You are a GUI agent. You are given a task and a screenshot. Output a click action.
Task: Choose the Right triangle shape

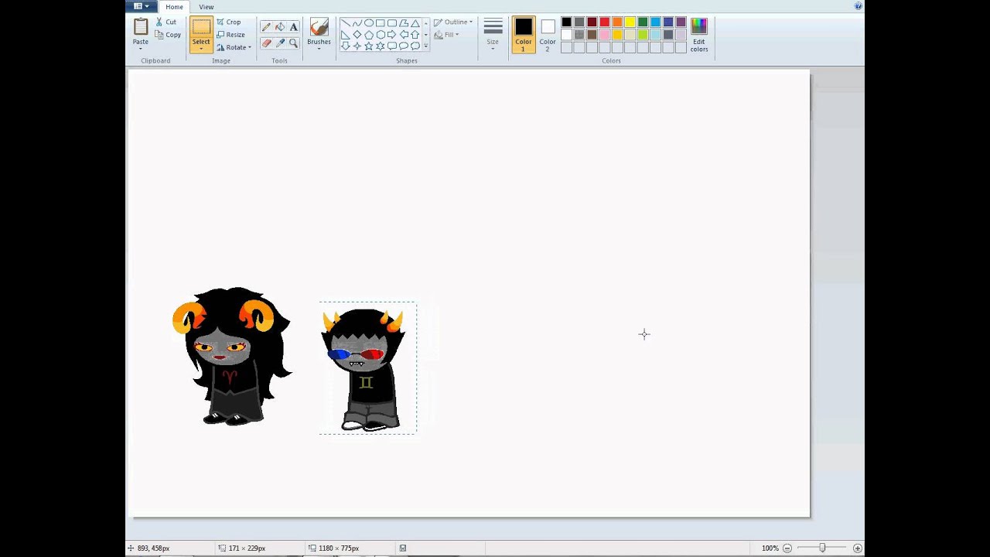pyautogui.click(x=346, y=35)
